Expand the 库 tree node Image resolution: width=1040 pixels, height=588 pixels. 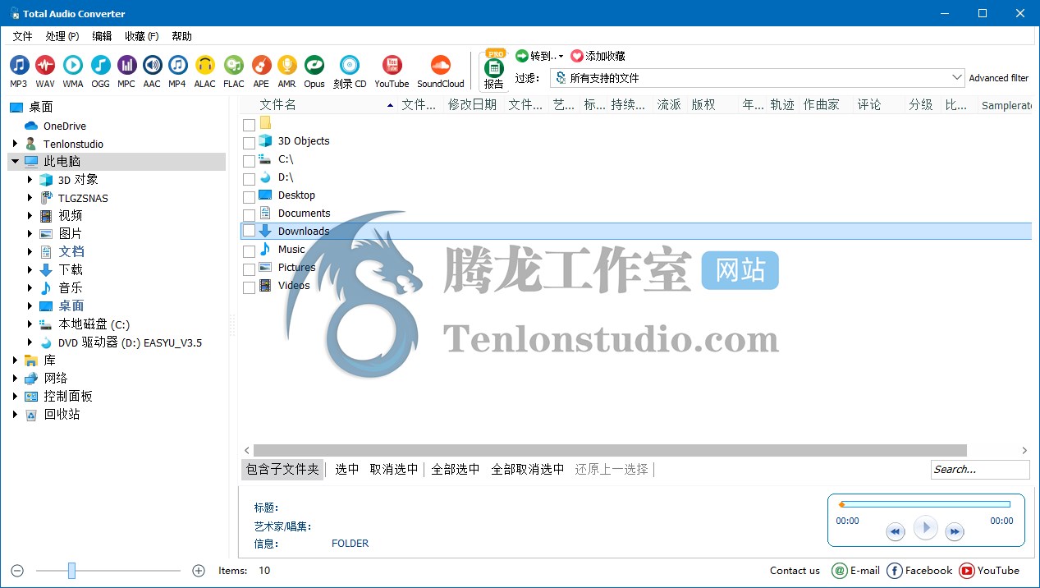point(15,360)
